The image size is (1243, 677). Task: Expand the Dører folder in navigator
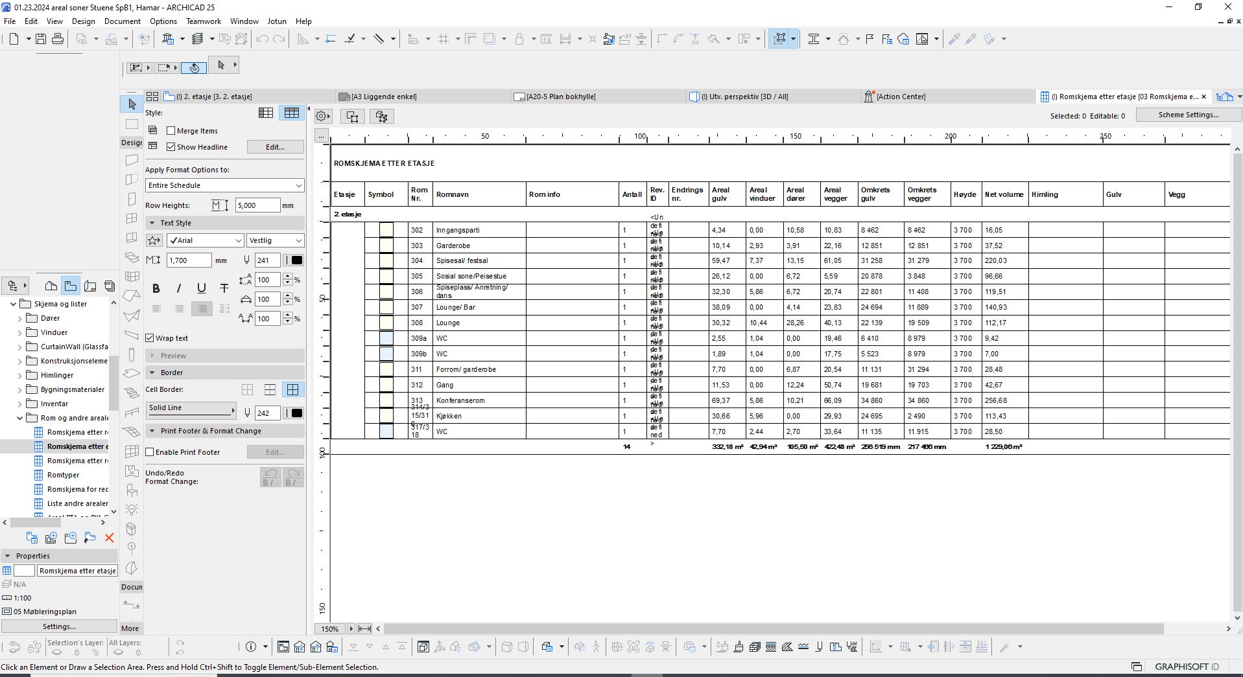coord(20,318)
